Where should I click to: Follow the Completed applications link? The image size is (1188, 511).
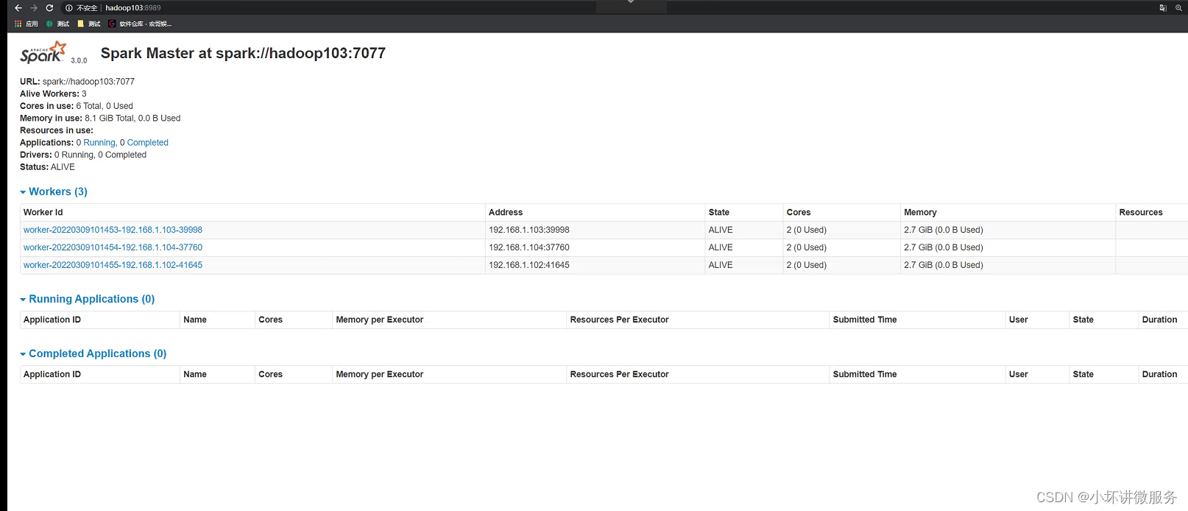(148, 143)
